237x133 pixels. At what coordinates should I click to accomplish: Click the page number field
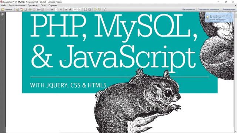tap(56, 9)
